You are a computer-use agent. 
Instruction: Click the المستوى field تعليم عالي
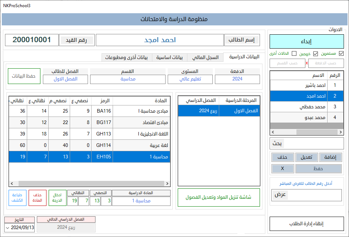coord(190,79)
